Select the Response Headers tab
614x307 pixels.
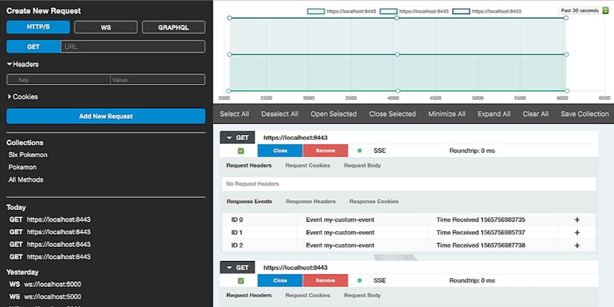(x=311, y=201)
